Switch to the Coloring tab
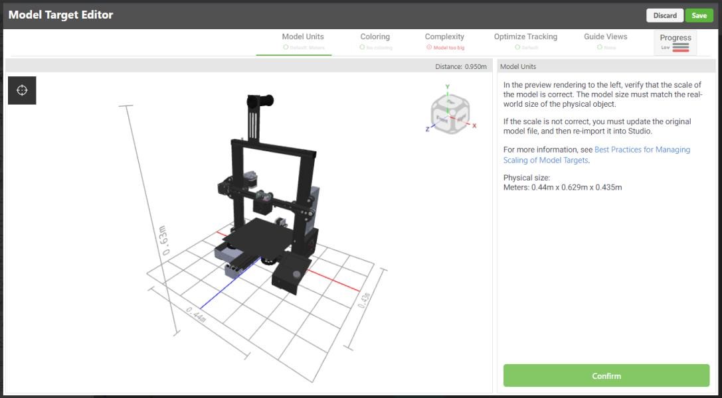Image resolution: width=722 pixels, height=398 pixels. coord(375,36)
